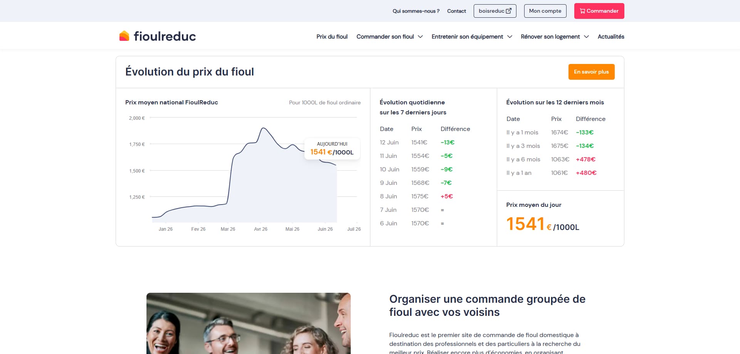Viewport: 740px width, 354px height.
Task: Click the 1675€ price three months ago
Action: (x=560, y=146)
